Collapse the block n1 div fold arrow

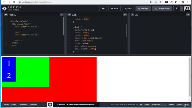coord(8,27)
